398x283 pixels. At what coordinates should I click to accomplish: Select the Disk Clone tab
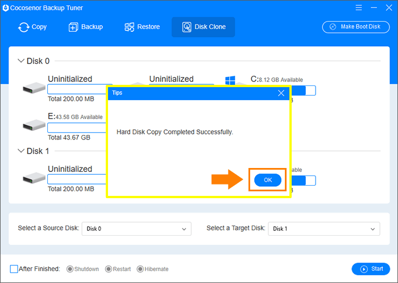[204, 27]
